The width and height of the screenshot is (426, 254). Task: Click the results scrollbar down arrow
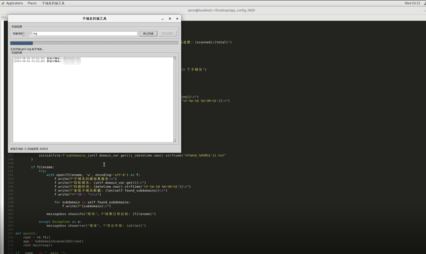(175, 141)
